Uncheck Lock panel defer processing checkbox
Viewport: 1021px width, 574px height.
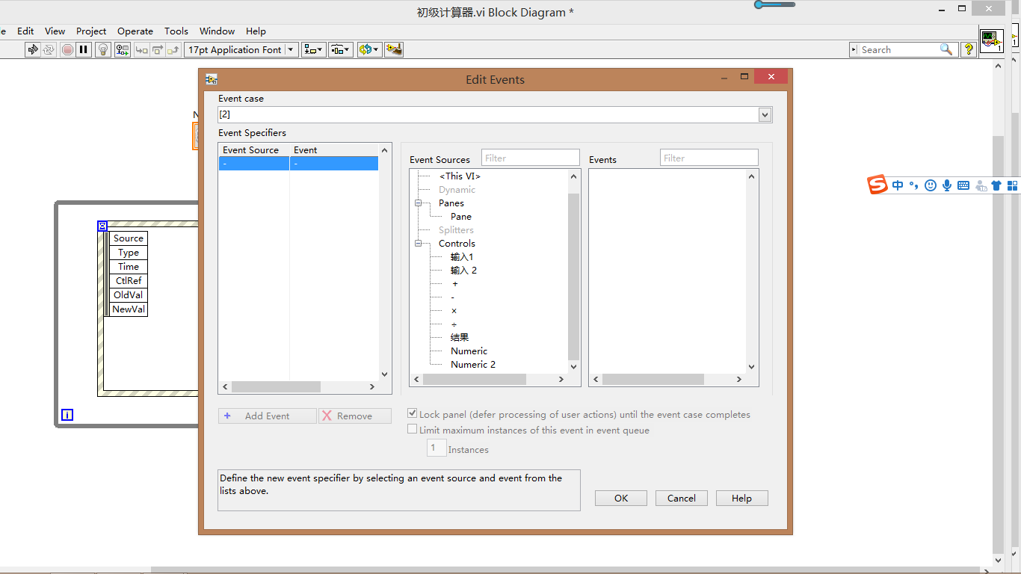412,413
